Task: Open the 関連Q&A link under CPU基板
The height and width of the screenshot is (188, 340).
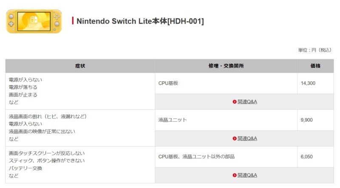Action: tap(247, 102)
